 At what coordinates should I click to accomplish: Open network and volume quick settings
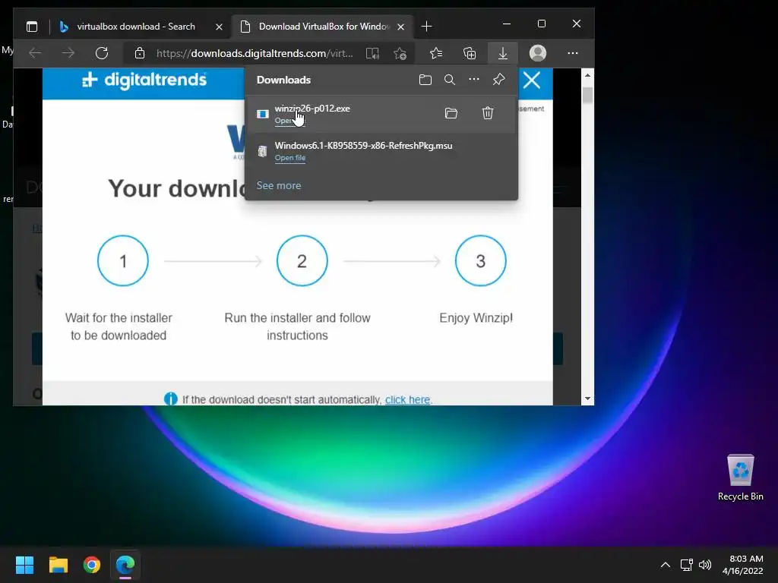coord(696,565)
